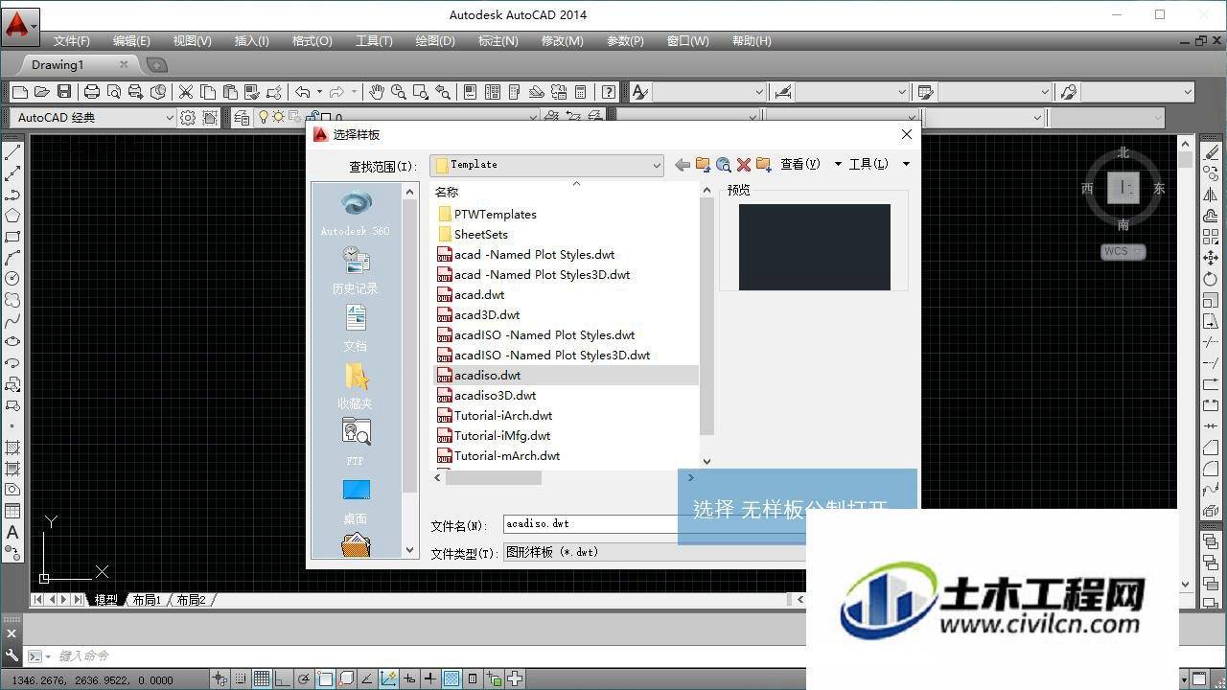This screenshot has width=1227, height=690.
Task: Open the 绘图(D) menu
Action: coord(435,41)
